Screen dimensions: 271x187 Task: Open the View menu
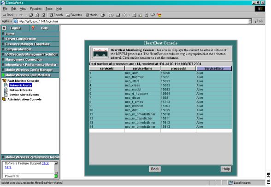[23, 9]
